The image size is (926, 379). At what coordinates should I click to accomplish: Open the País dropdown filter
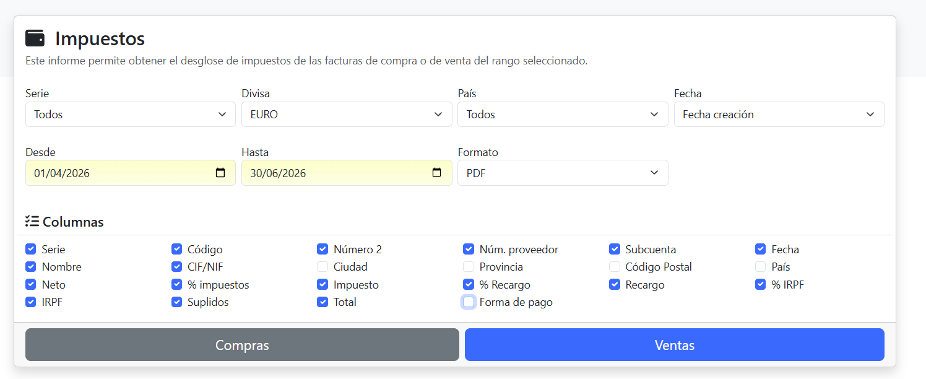pos(563,114)
